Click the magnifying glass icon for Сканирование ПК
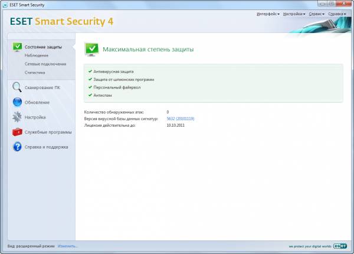 point(17,87)
